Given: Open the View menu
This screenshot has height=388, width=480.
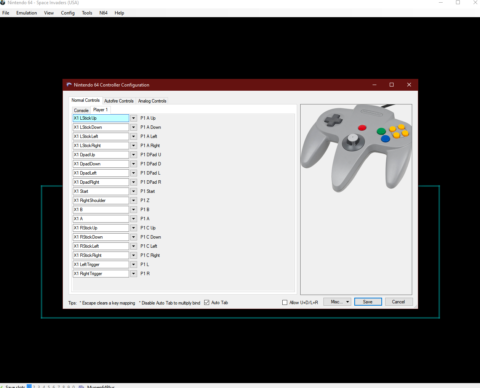Looking at the screenshot, I should coord(49,13).
